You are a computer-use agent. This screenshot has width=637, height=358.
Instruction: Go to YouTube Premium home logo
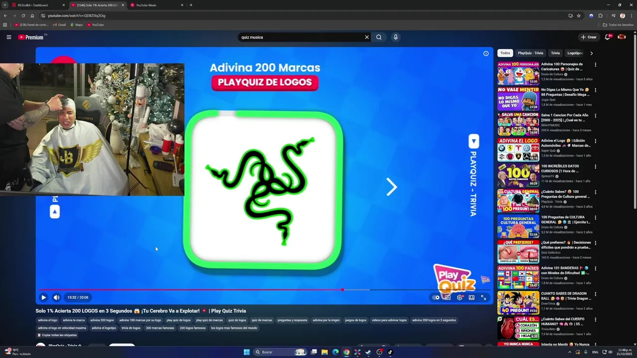(x=31, y=37)
